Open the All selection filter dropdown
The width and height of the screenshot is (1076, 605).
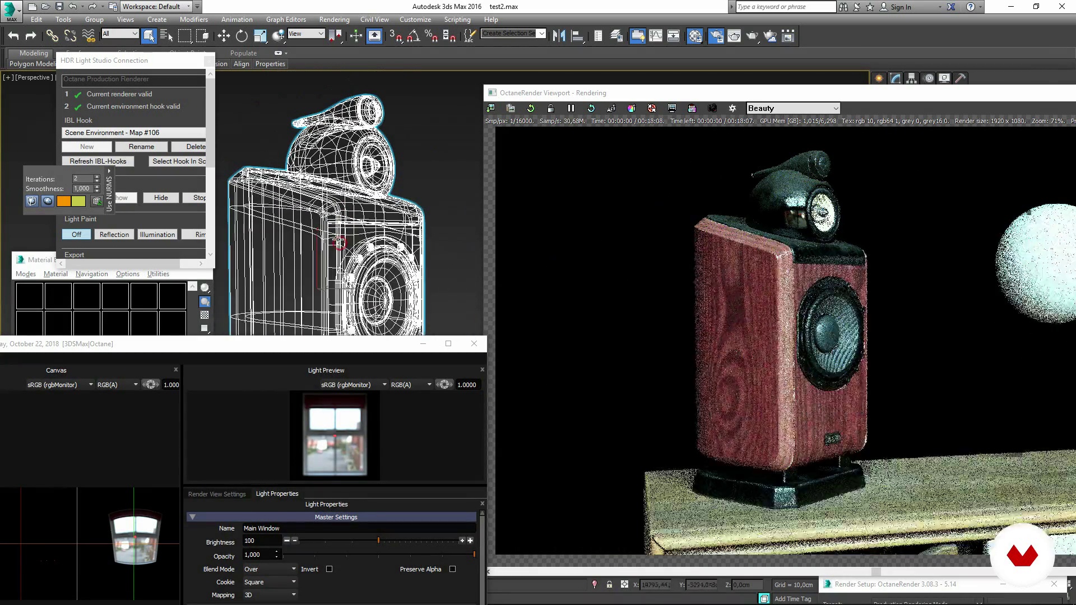coord(120,34)
